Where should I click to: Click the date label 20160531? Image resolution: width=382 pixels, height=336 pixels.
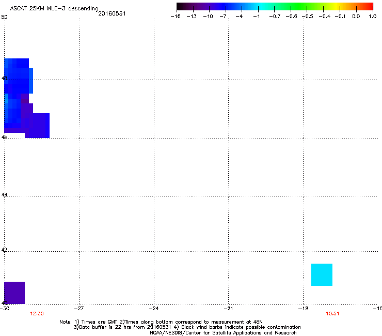click(112, 13)
